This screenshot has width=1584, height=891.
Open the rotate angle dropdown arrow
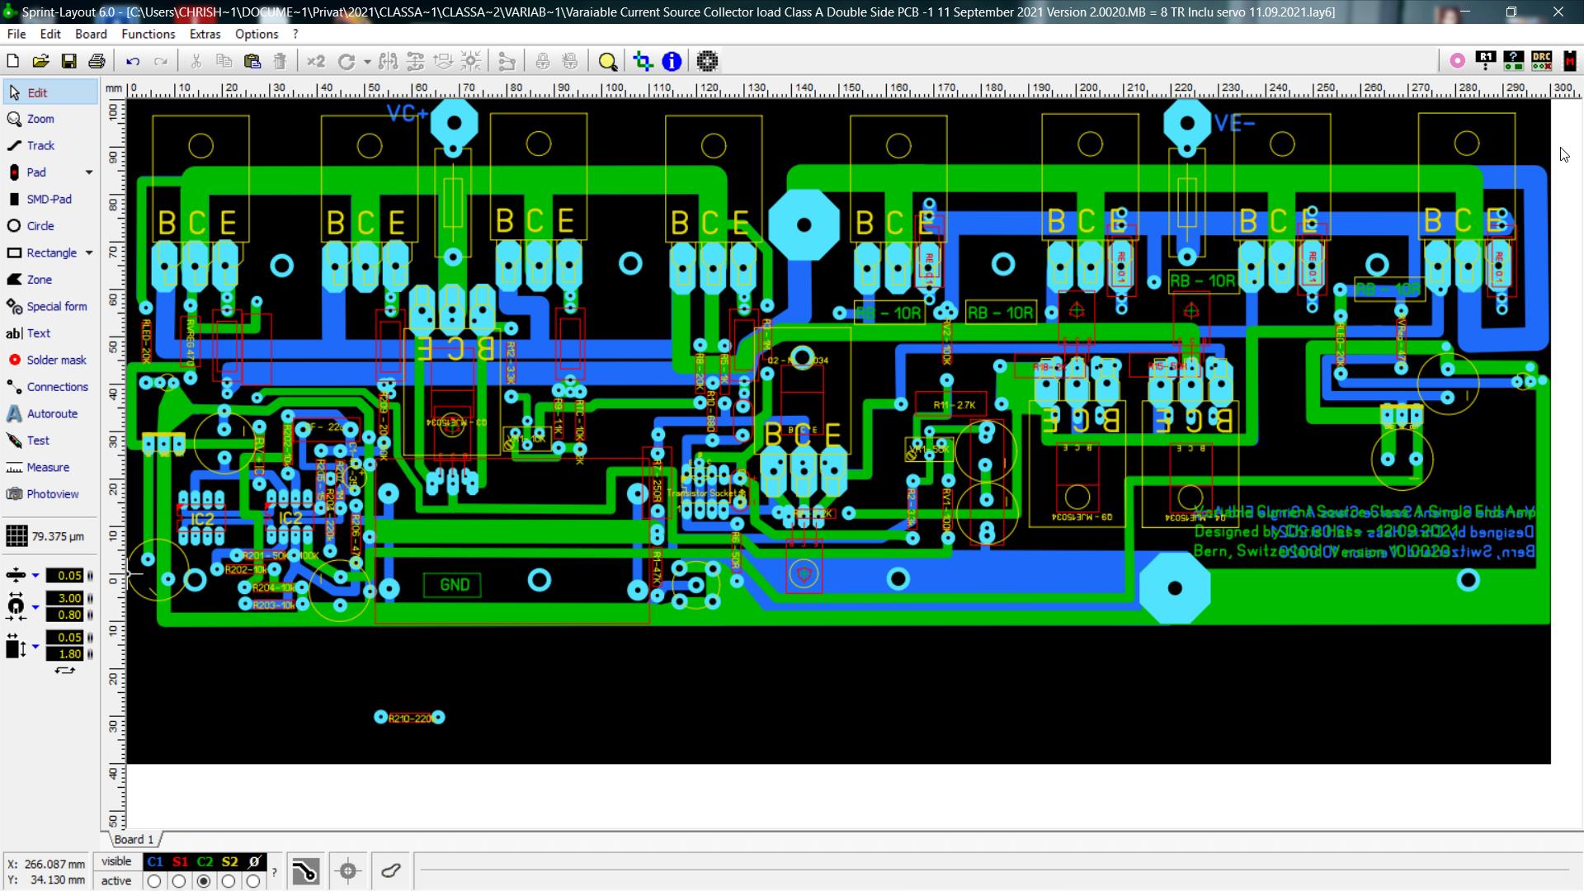[x=367, y=62]
